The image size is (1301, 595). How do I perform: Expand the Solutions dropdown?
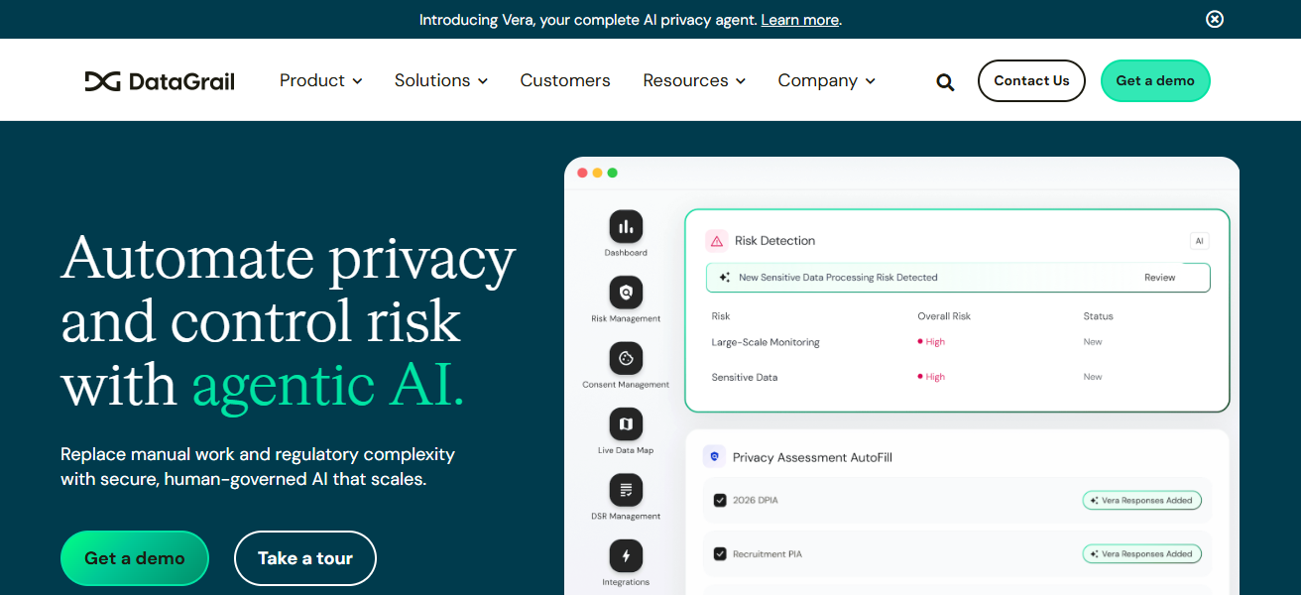coord(441,80)
